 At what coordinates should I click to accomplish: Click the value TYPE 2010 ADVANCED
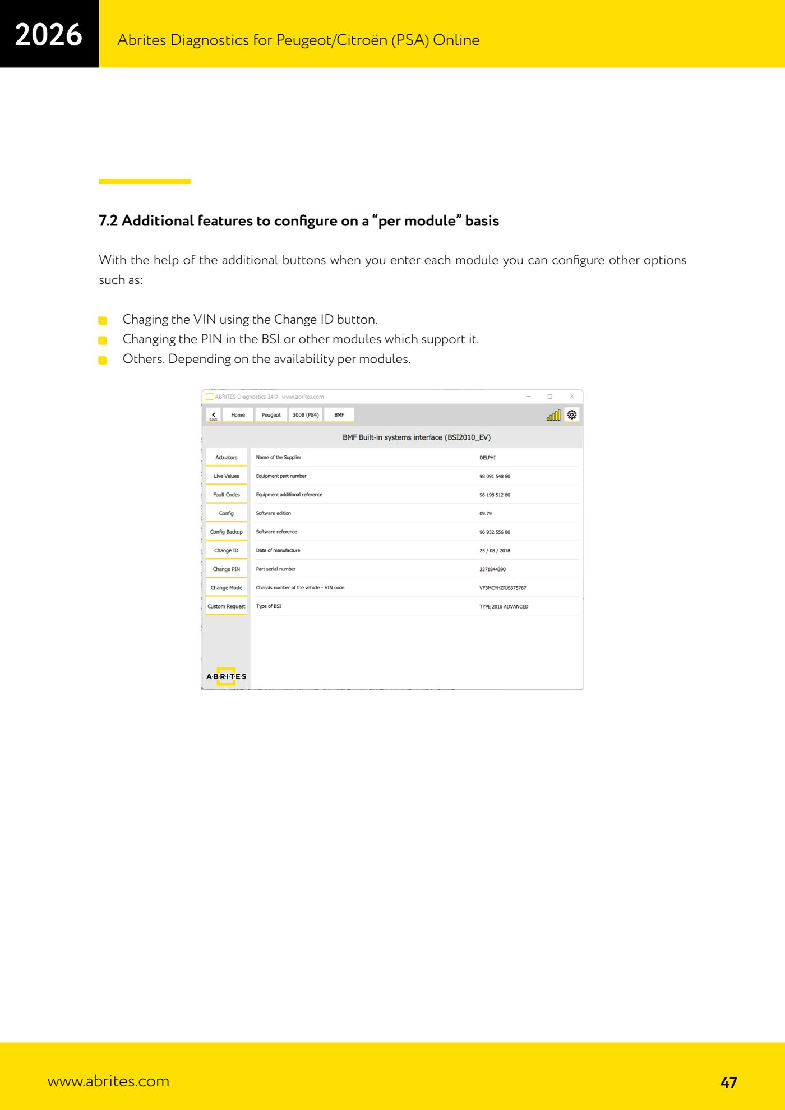coord(504,606)
